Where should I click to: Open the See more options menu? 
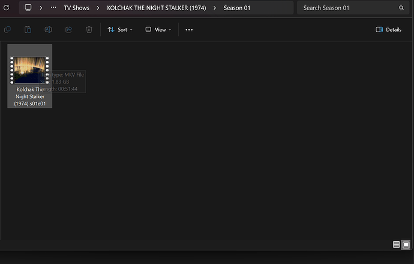[189, 30]
